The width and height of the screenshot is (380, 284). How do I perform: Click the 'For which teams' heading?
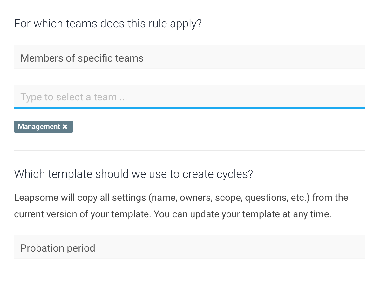click(108, 24)
